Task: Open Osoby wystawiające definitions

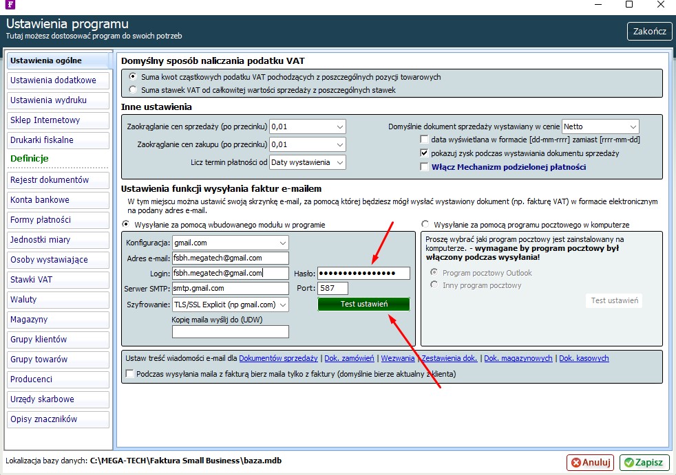Action: (58, 260)
